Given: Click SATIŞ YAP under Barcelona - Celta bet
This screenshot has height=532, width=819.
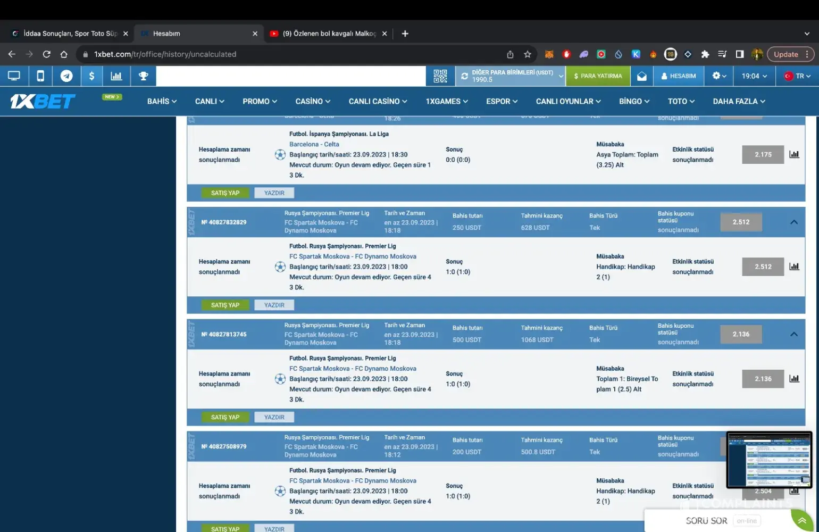Looking at the screenshot, I should [x=225, y=193].
